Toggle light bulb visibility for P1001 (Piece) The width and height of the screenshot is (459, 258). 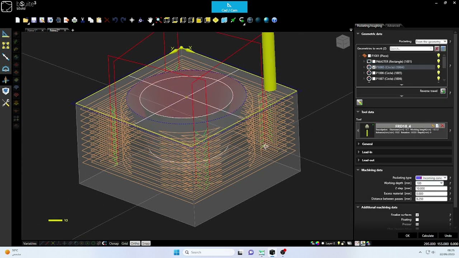point(438,56)
